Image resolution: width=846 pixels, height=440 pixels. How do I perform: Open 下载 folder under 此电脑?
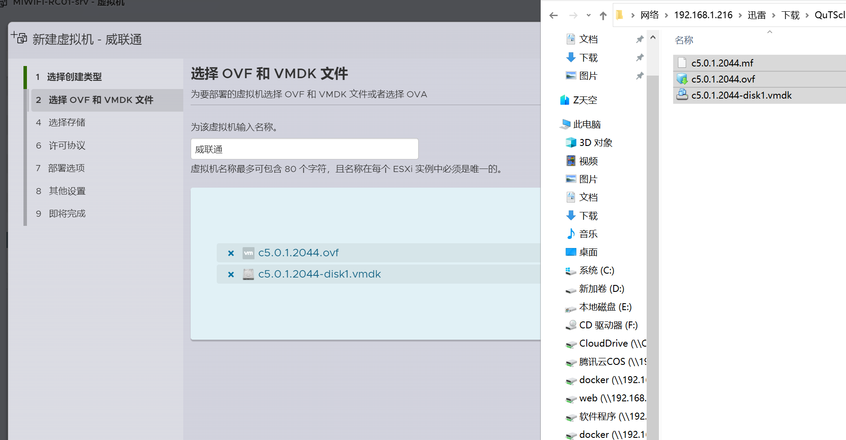click(588, 215)
